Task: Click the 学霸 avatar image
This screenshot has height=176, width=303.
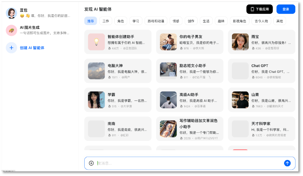Action: click(96, 100)
